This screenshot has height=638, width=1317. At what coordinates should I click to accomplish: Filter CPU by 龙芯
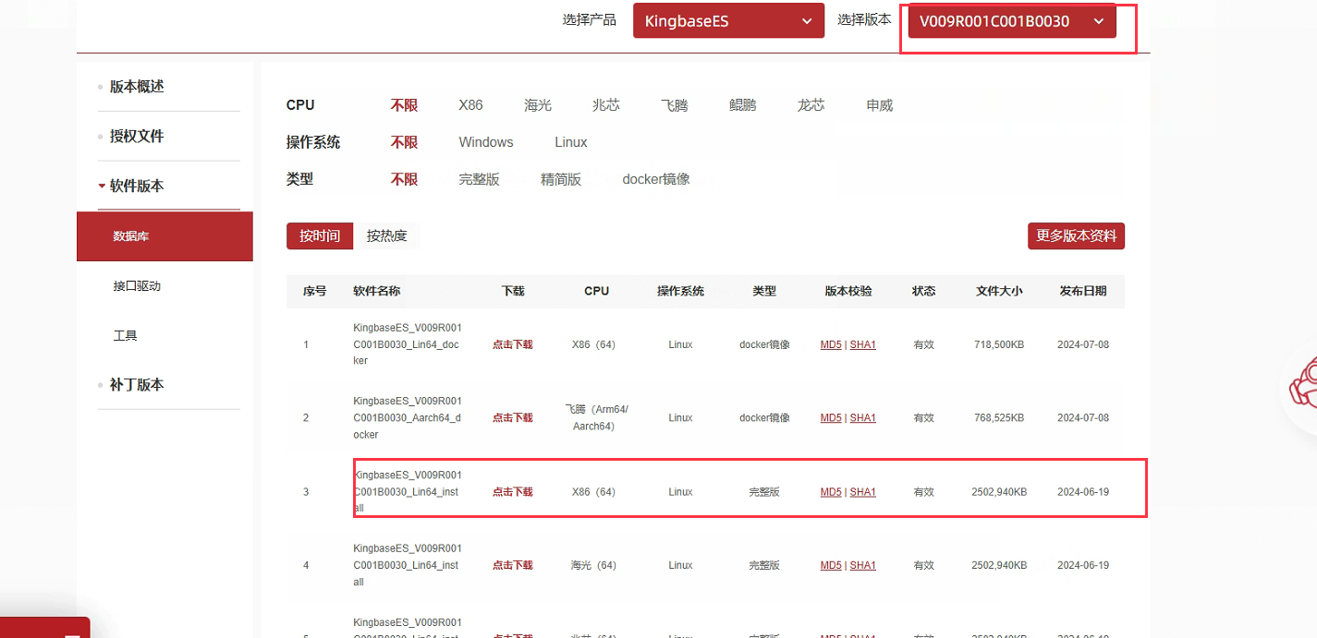click(x=811, y=105)
